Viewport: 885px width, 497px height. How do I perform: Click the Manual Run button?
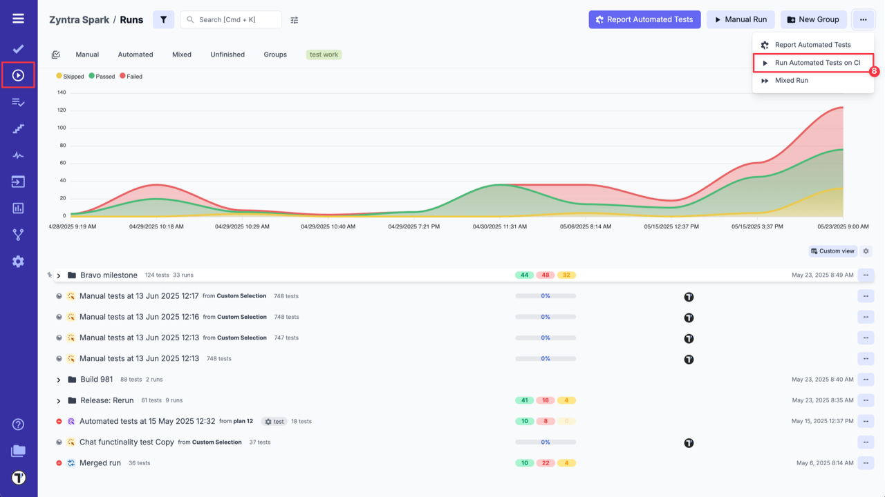click(740, 19)
